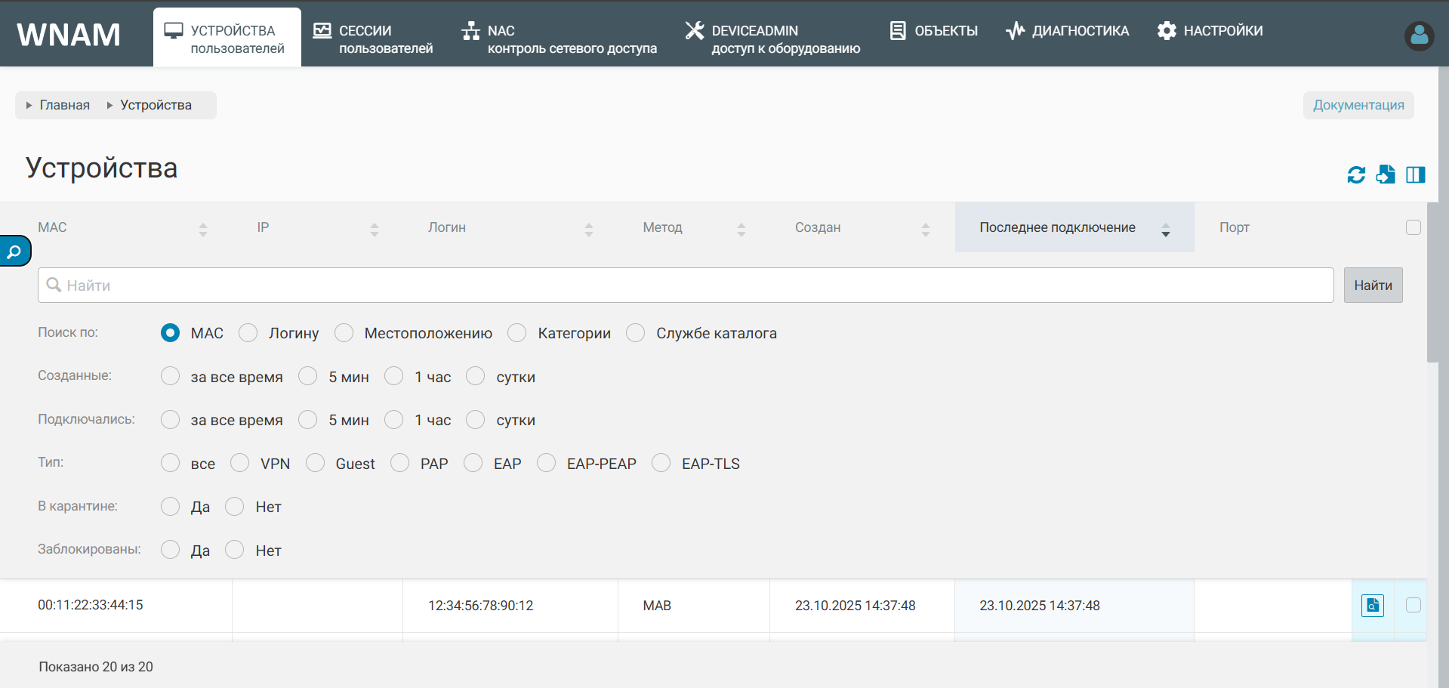Screen dimensions: 1449x688
Task: Open details icon for device 00:11:22:33:44:15
Action: click(1372, 606)
